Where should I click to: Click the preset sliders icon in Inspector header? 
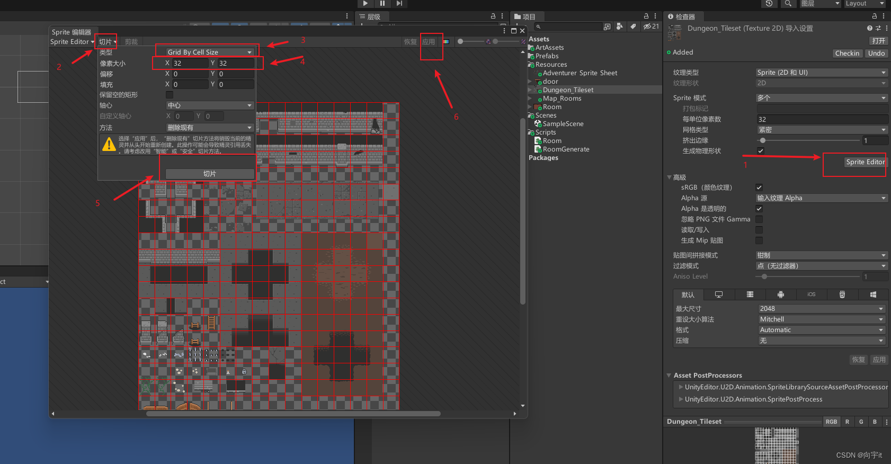pos(878,28)
